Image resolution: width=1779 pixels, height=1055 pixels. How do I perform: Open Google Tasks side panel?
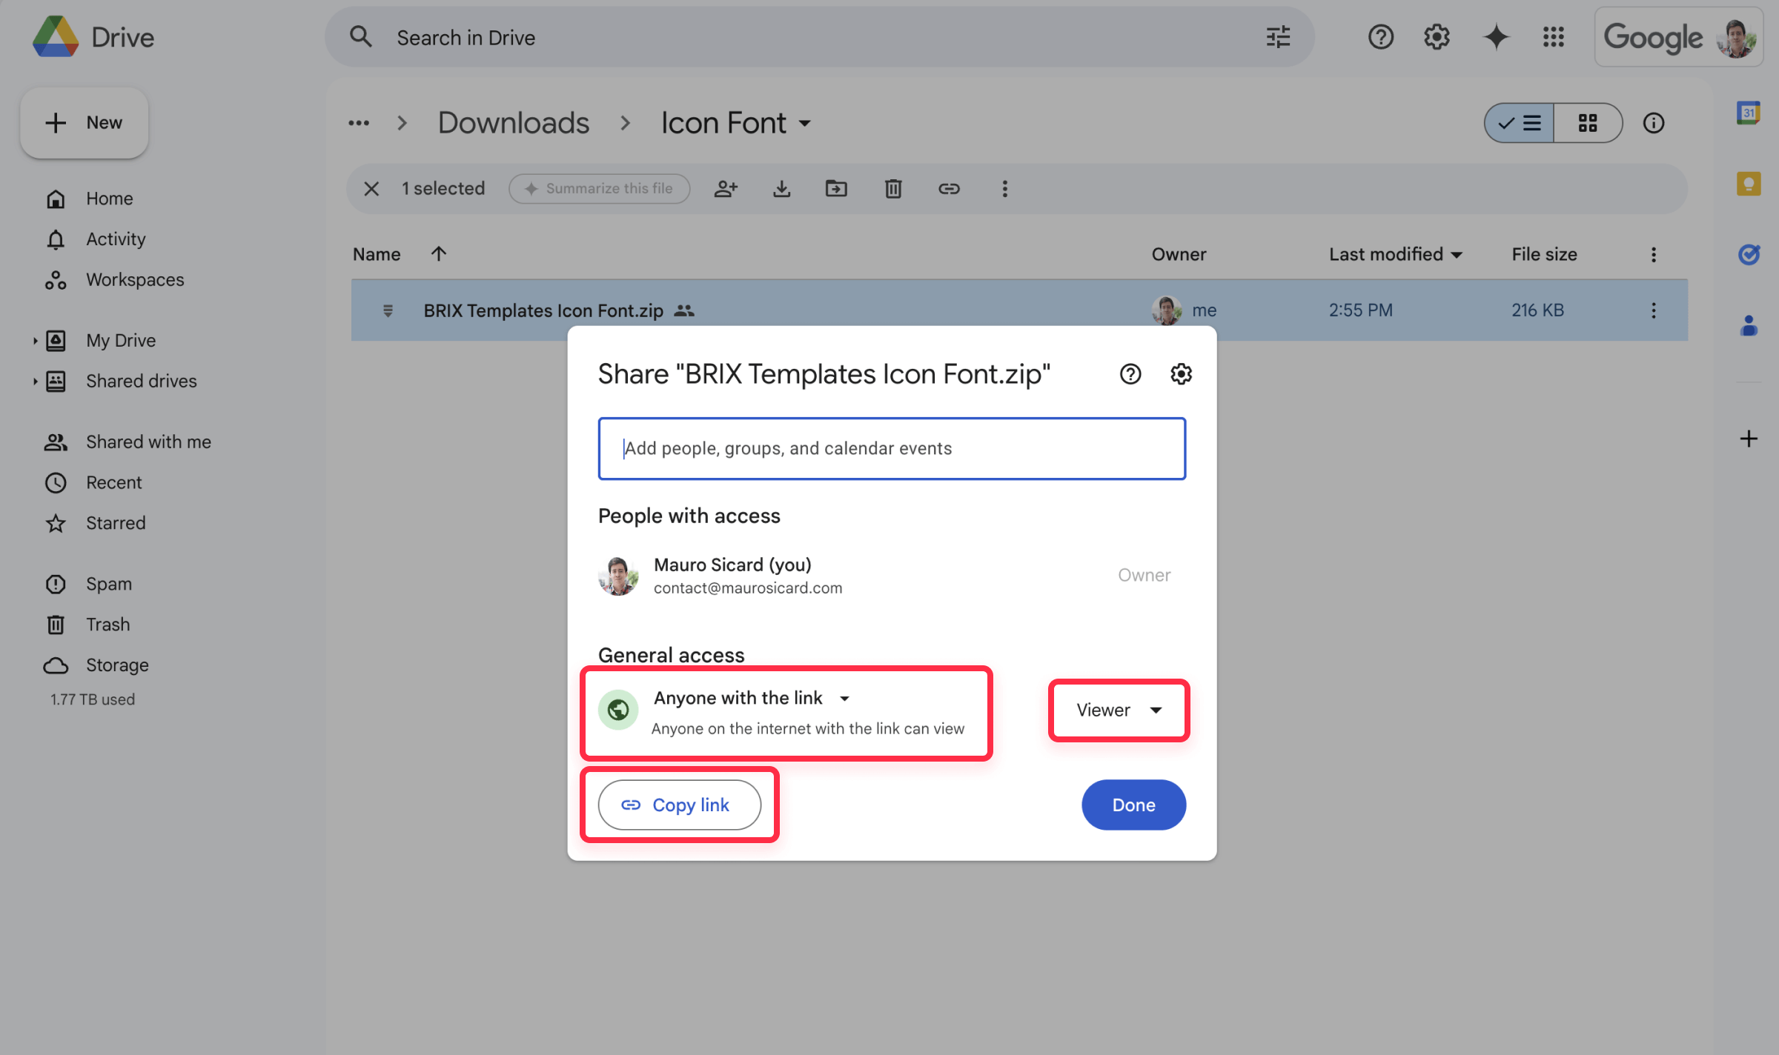(1748, 254)
